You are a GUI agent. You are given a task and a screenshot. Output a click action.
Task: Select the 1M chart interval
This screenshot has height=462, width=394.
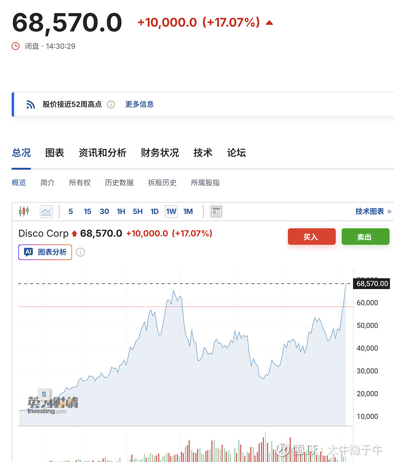pos(188,212)
